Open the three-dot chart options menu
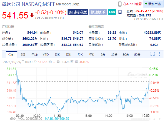 [160, 54]
